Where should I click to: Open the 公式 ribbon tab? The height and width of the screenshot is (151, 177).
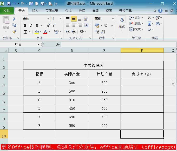pyautogui.click(x=68, y=11)
